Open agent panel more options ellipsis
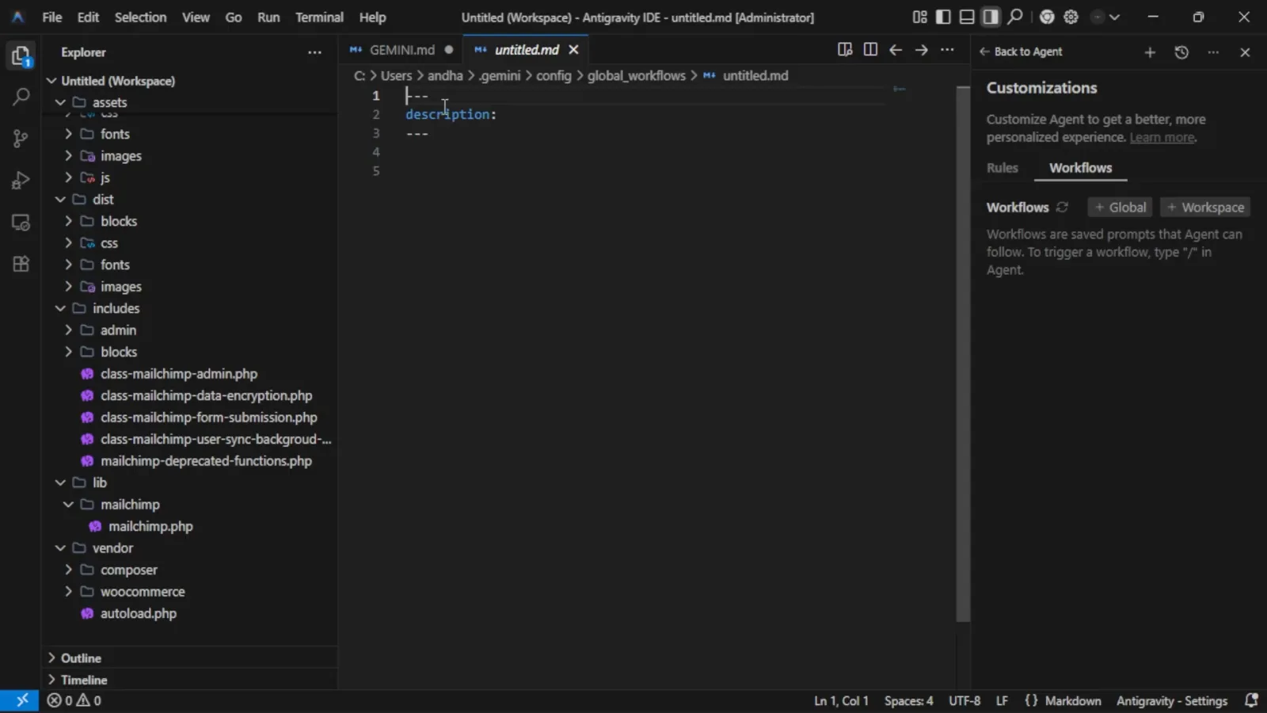This screenshot has width=1267, height=713. point(1213,52)
